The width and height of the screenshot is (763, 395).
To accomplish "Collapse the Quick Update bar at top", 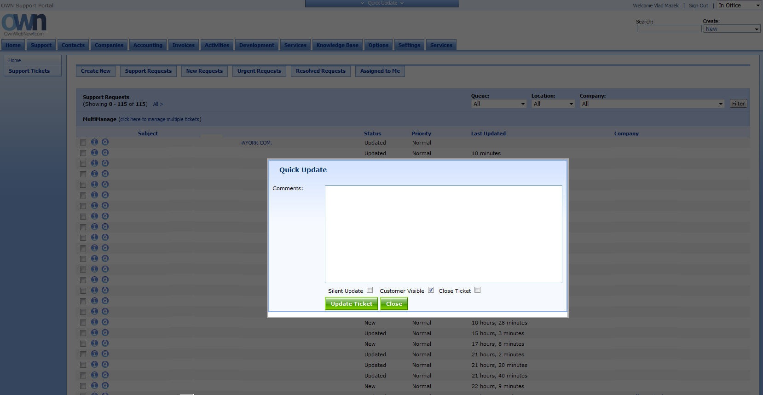I will pos(382,3).
